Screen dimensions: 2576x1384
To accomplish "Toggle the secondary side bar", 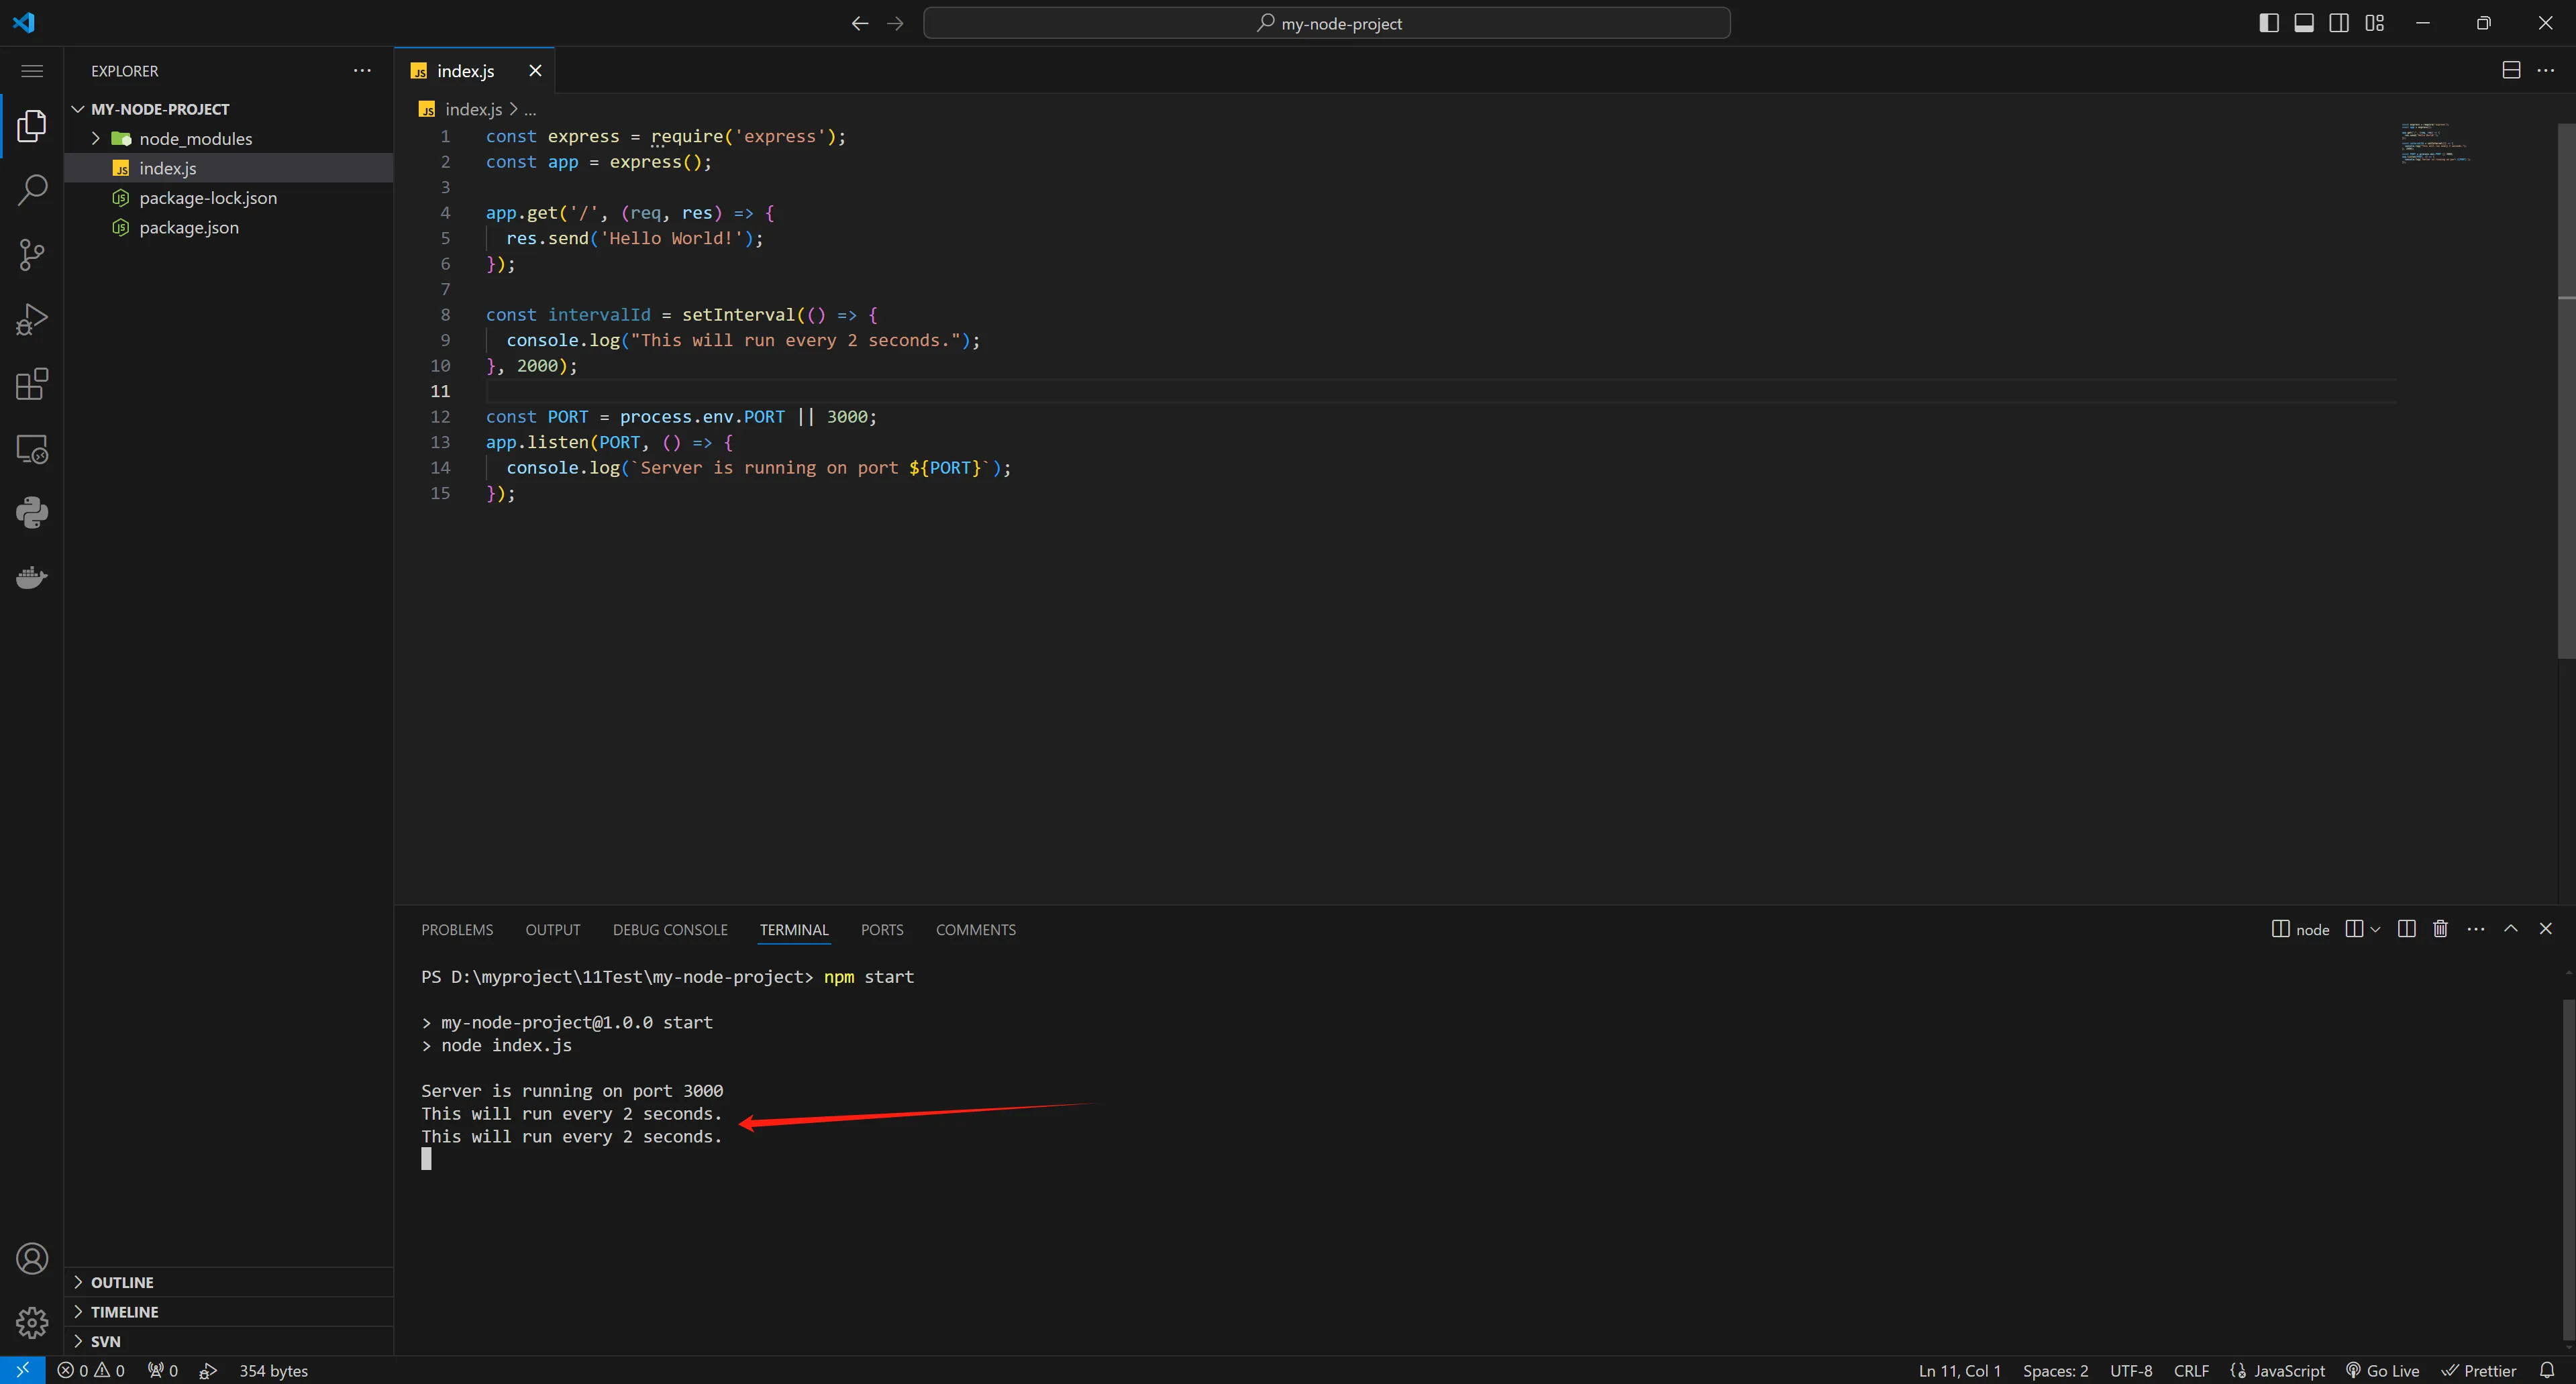I will click(2339, 23).
